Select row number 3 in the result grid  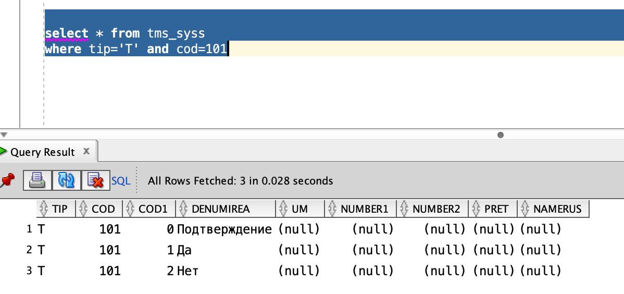(29, 271)
